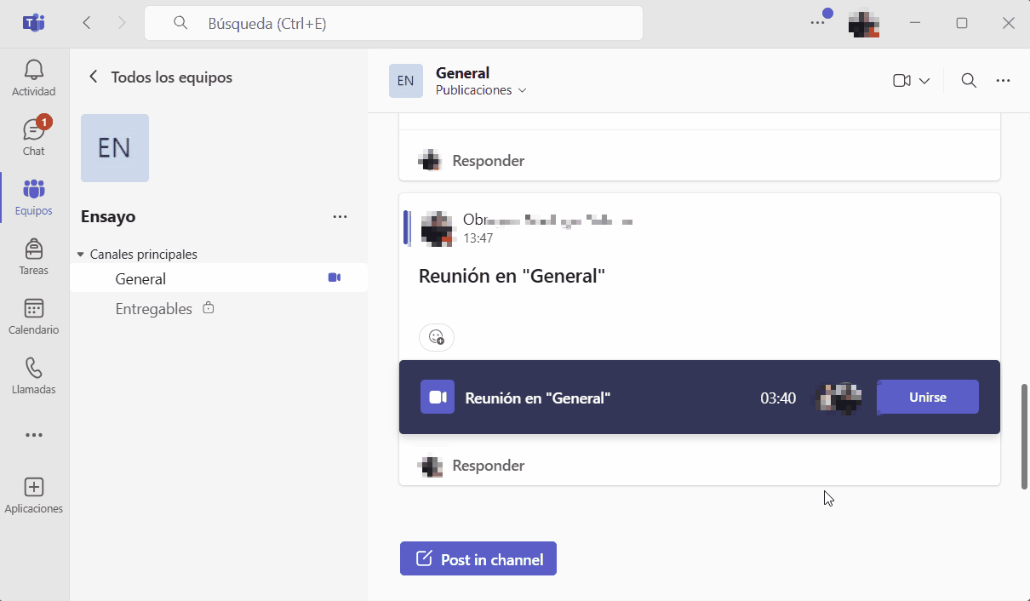Screen dimensions: 1030x601
Task: Select the Entregables channel
Action: pyautogui.click(x=154, y=309)
